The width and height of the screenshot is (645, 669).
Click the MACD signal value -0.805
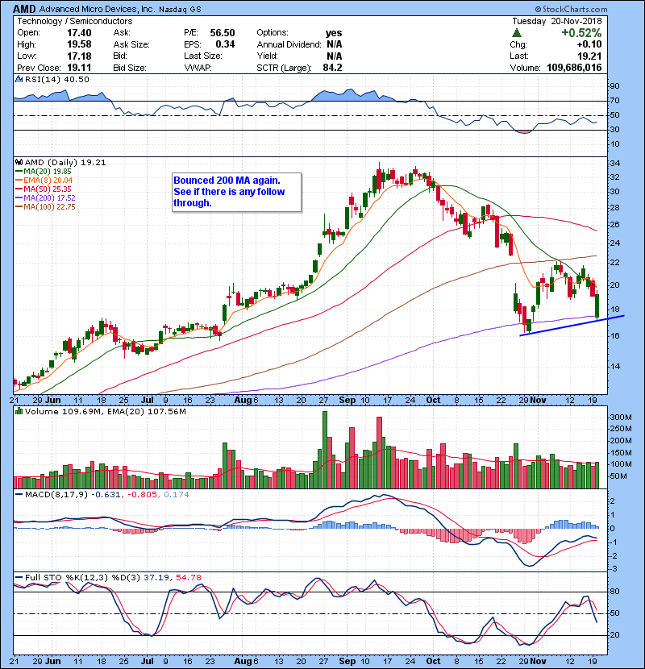click(142, 495)
